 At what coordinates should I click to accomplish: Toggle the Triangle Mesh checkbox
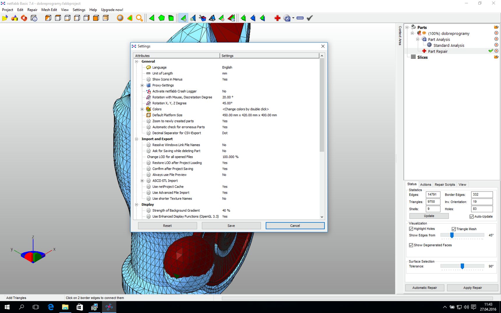(x=454, y=229)
